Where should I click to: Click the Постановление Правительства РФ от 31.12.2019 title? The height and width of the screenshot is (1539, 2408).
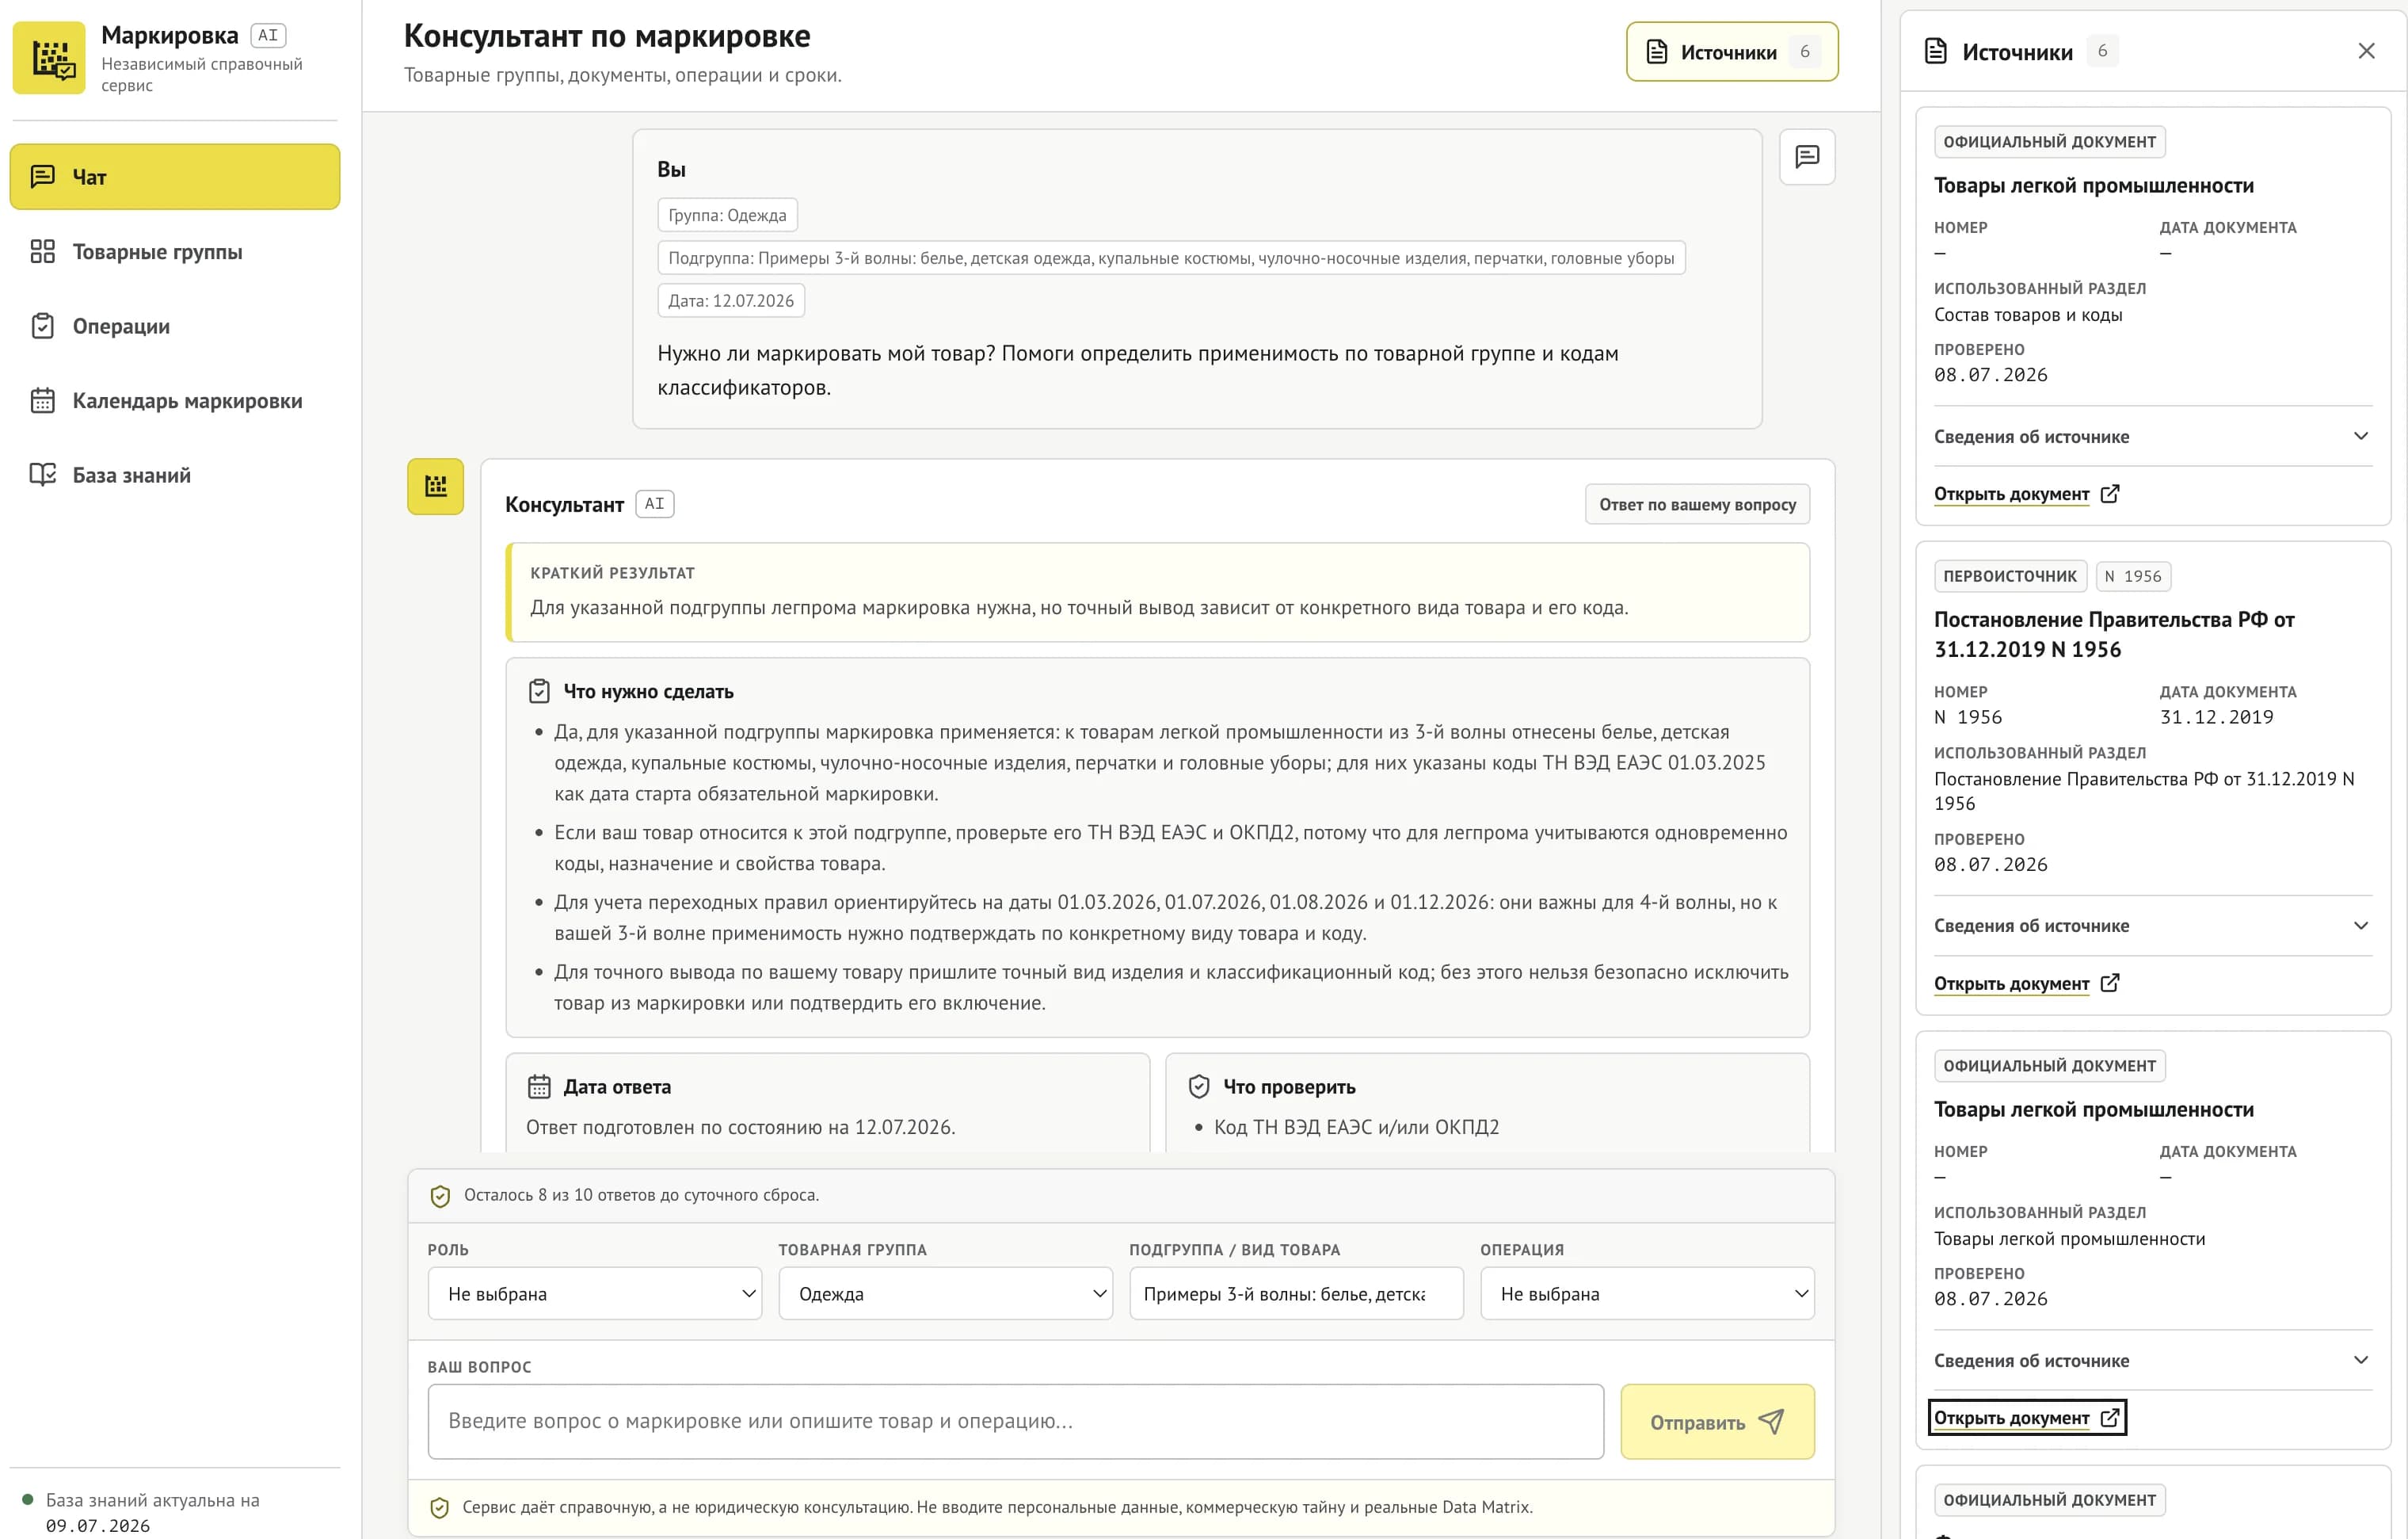coord(2114,635)
